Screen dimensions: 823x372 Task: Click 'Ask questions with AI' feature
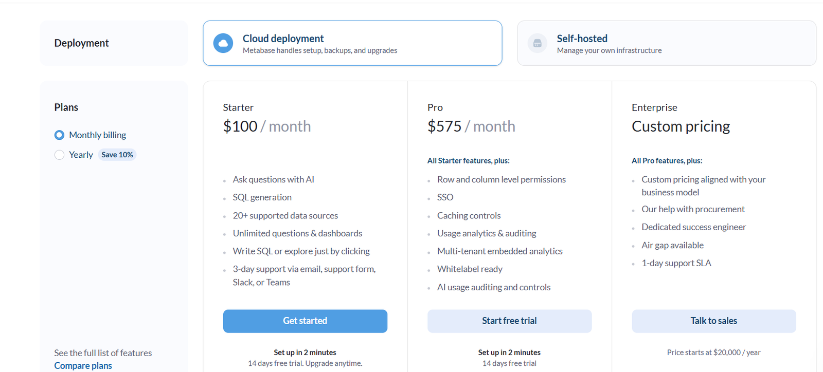pos(273,180)
